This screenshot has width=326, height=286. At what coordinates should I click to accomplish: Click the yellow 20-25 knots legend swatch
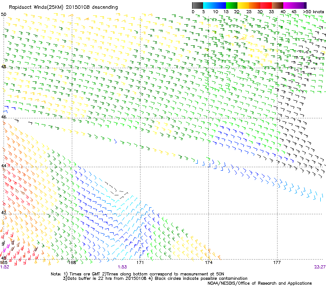pyautogui.click(x=243, y=5)
